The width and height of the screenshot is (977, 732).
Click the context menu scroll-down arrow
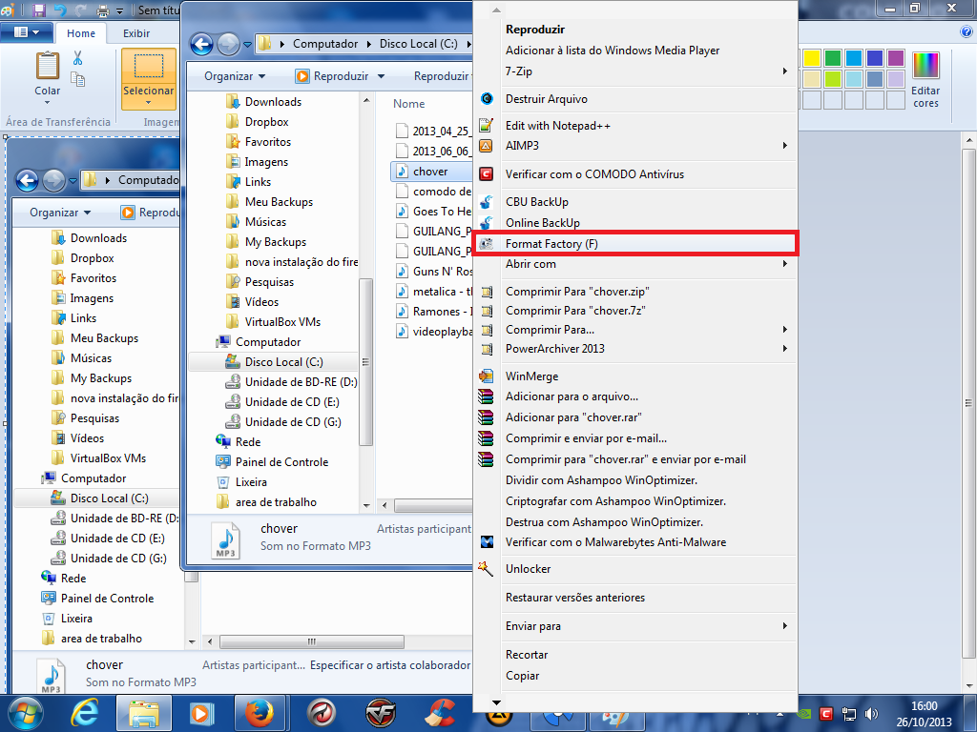[x=496, y=702]
